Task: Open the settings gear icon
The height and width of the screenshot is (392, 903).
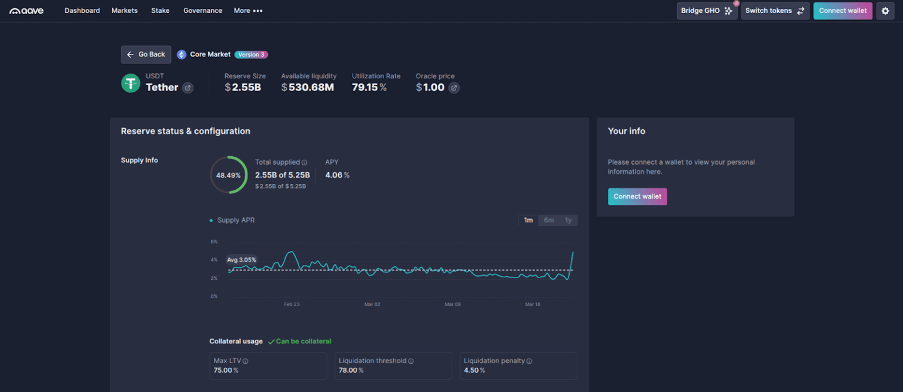Action: (885, 11)
